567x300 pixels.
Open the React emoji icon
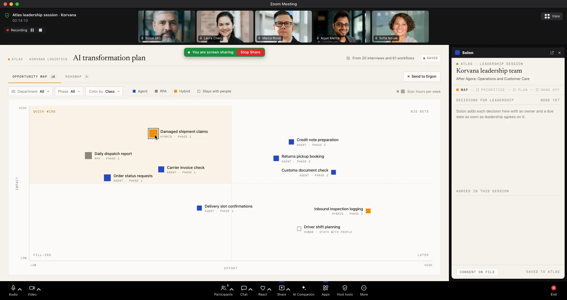(x=263, y=288)
